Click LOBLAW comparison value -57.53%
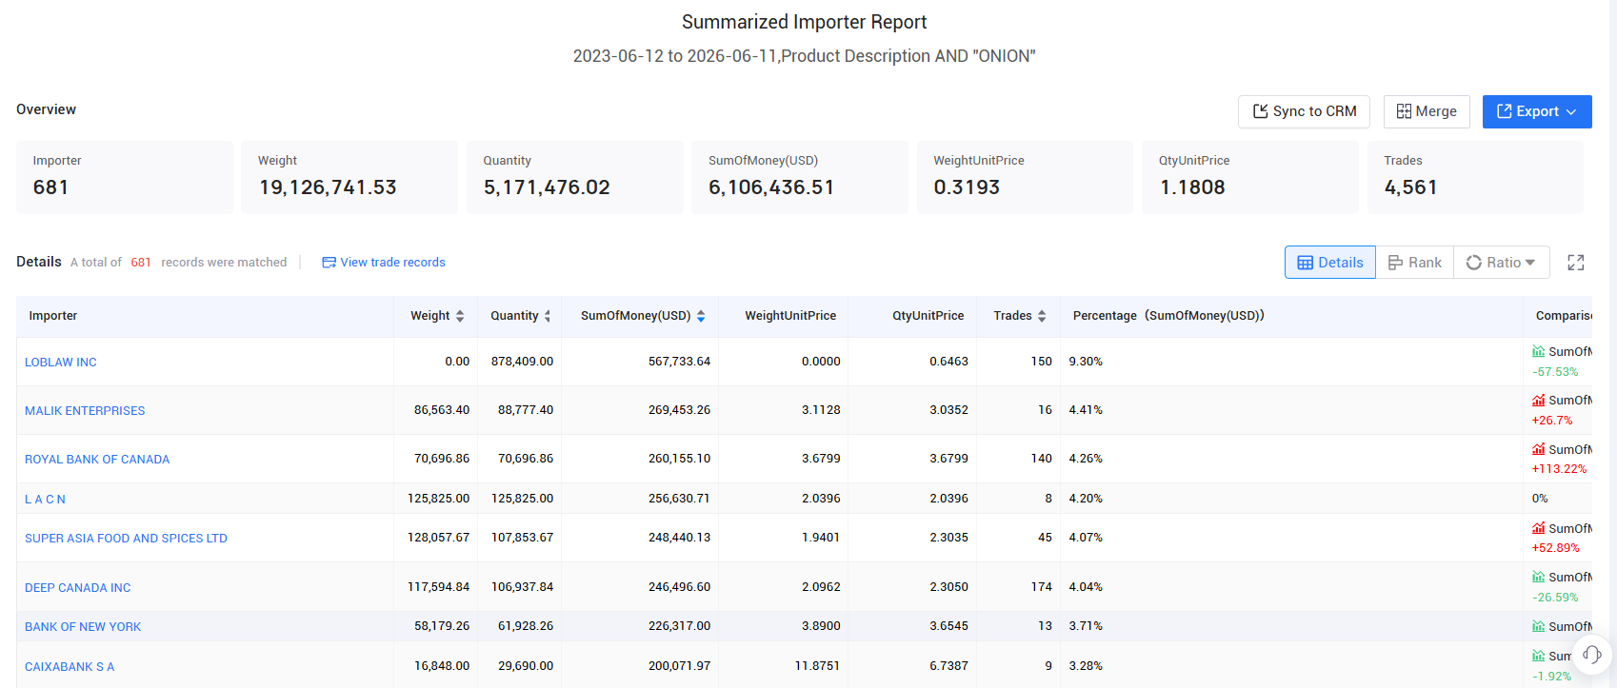The image size is (1617, 688). click(x=1555, y=372)
